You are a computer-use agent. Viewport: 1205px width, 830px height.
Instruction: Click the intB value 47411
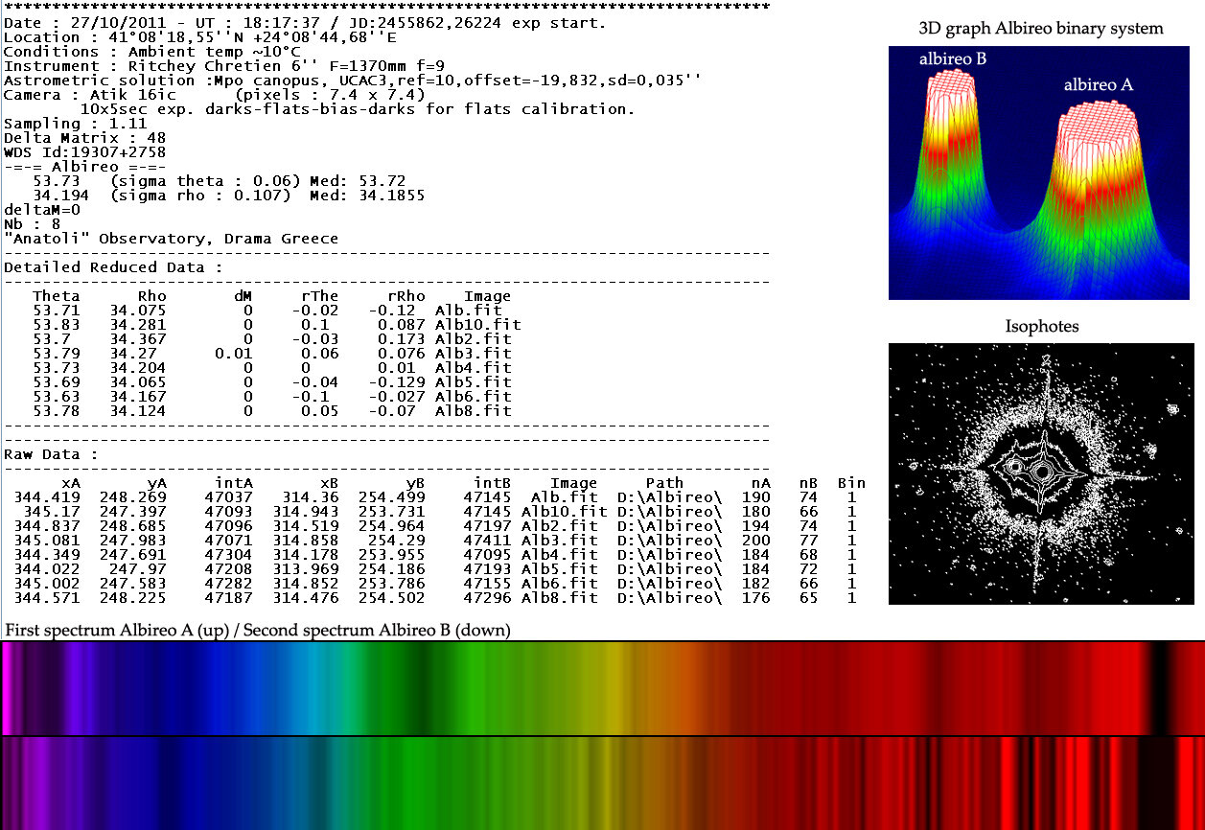[x=488, y=541]
